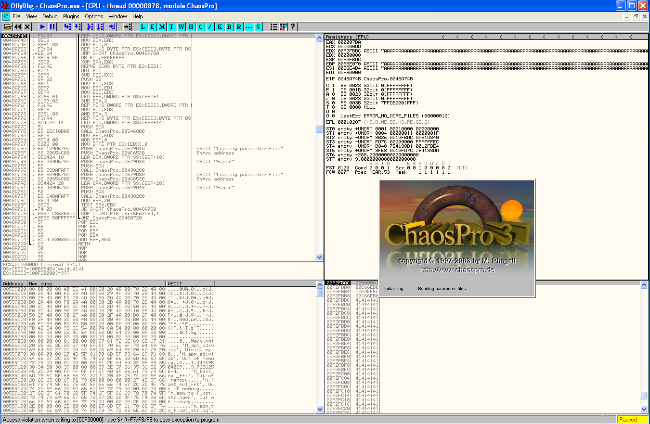
Task: Open the Plugins menu
Action: click(71, 16)
